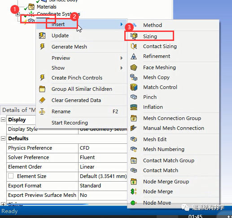Open the Solver Preference Fluent dropdown
Viewport: 232px width, 218px height.
tap(103, 157)
